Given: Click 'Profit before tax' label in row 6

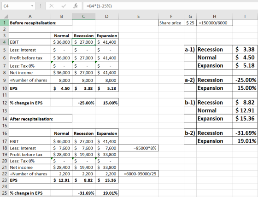Looking at the screenshot, I should [x=26, y=58].
